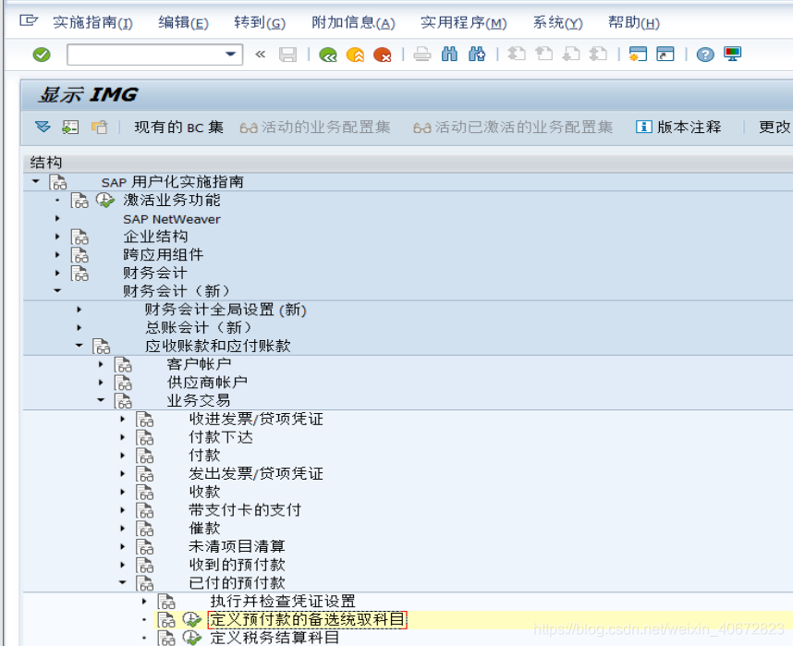The width and height of the screenshot is (793, 646).
Task: Click the green Back arrow icon
Action: [328, 55]
